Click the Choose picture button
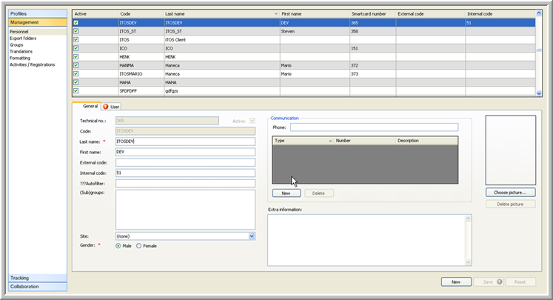The image size is (553, 300). 510,193
